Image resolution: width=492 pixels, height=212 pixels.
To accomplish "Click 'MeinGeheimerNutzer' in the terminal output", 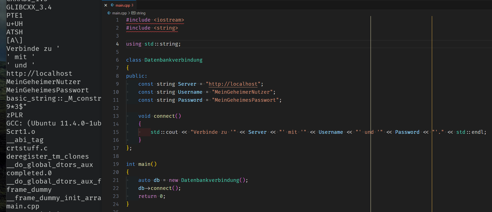I will click(x=44, y=82).
